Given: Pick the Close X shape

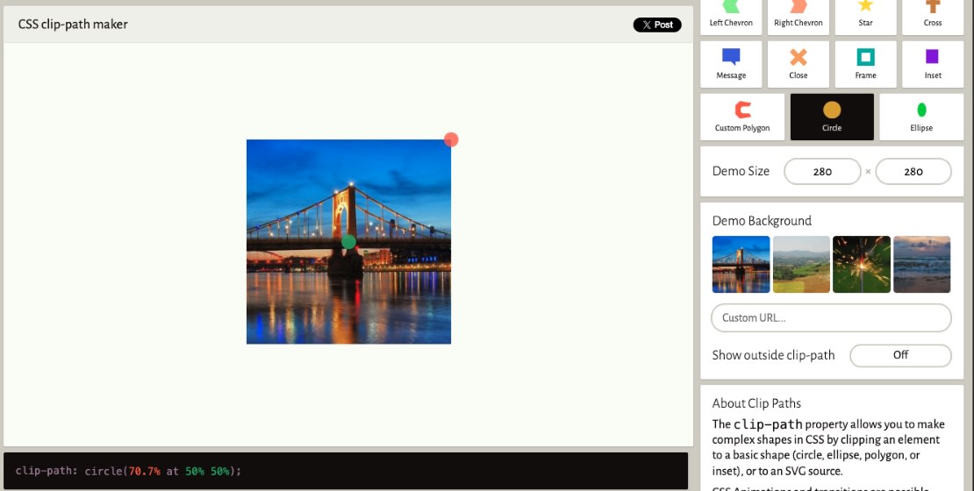Looking at the screenshot, I should coord(799,65).
